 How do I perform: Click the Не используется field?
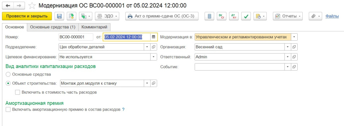click(104, 57)
